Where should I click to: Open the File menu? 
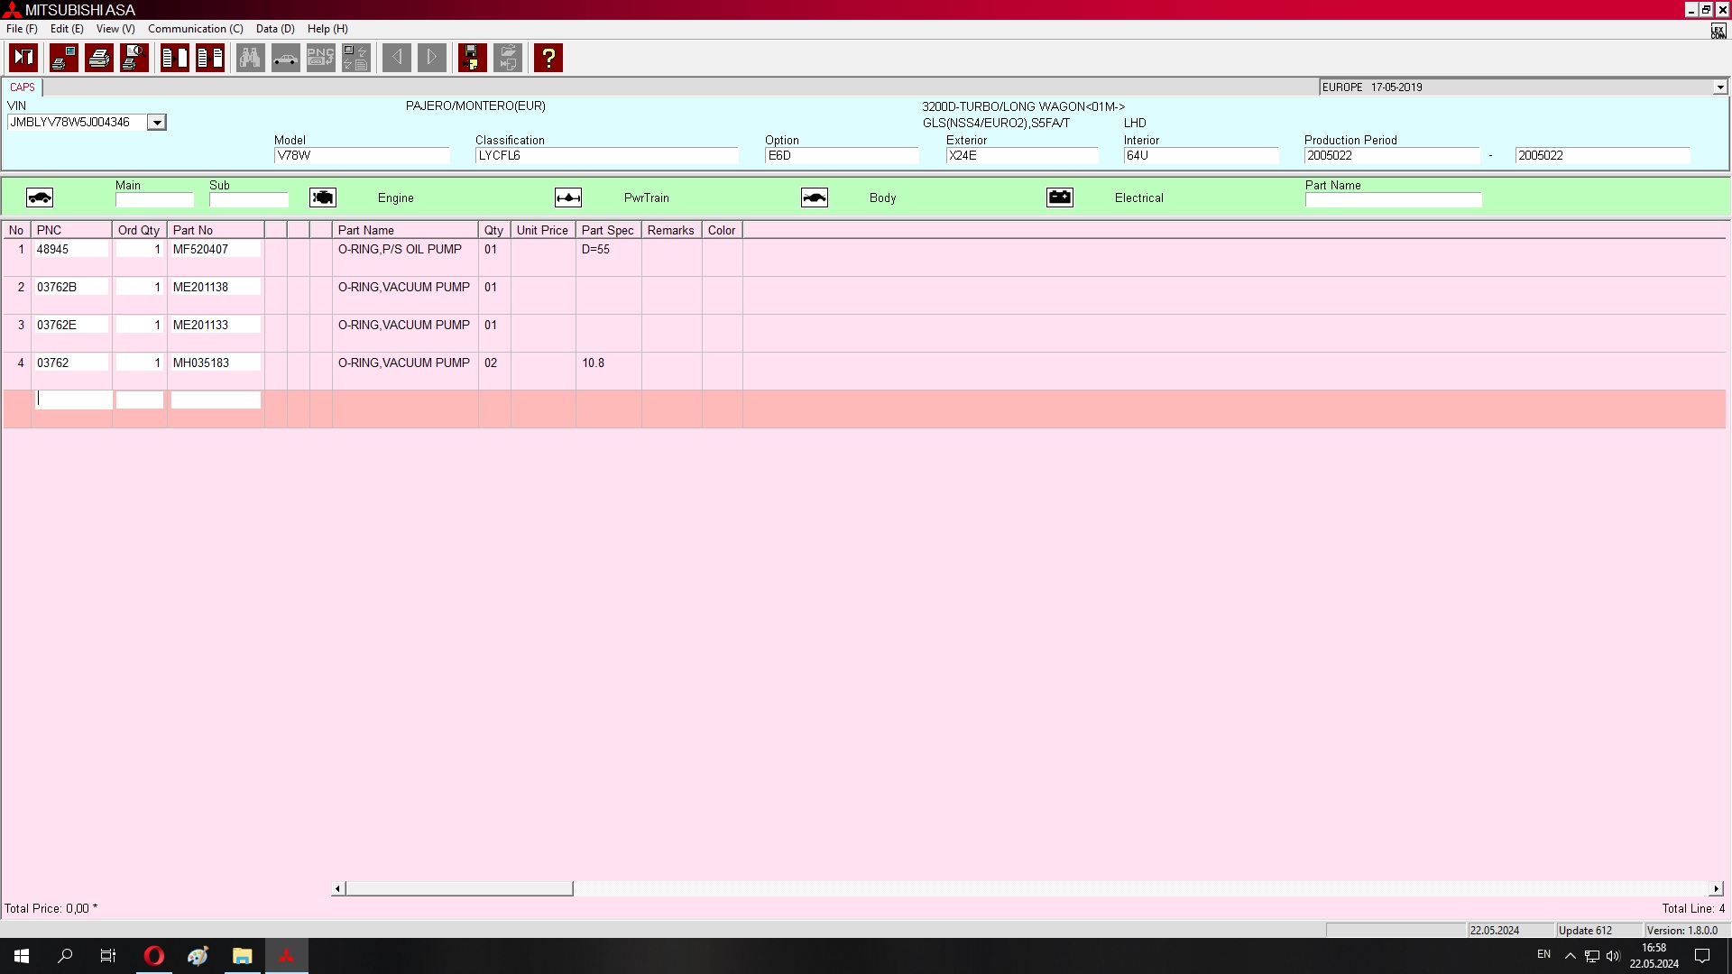click(x=22, y=29)
